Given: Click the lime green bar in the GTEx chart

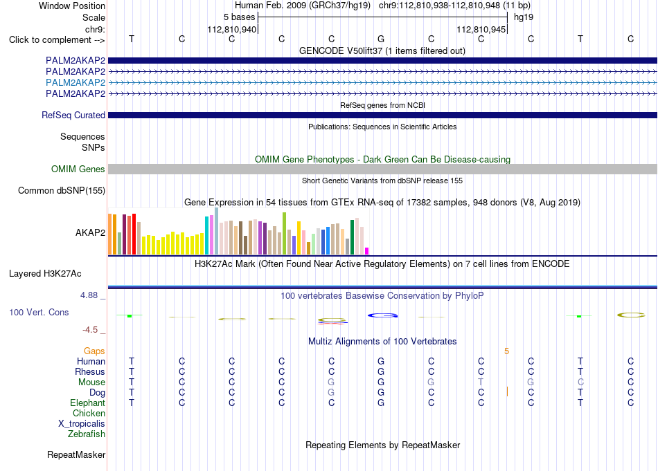Looking at the screenshot, I should [x=285, y=233].
